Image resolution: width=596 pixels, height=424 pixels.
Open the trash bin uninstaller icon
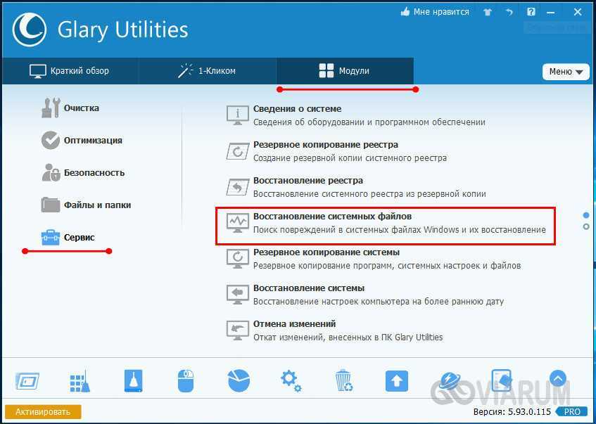(x=343, y=381)
